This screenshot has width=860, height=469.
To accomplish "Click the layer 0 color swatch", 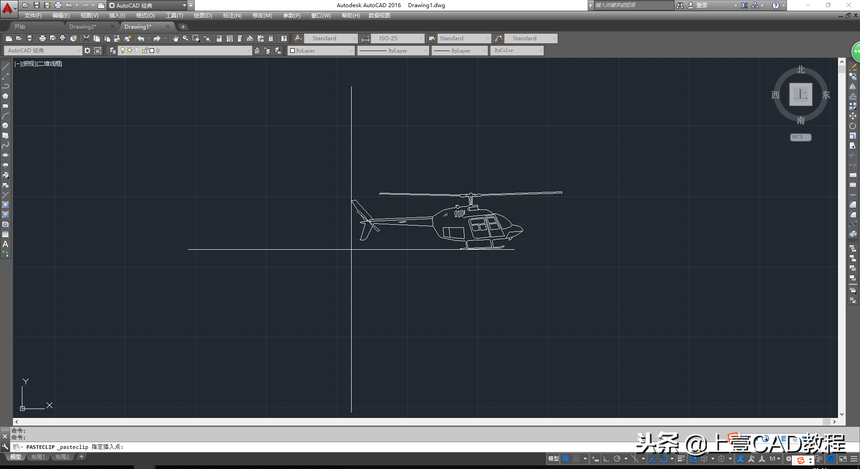I will 152,51.
